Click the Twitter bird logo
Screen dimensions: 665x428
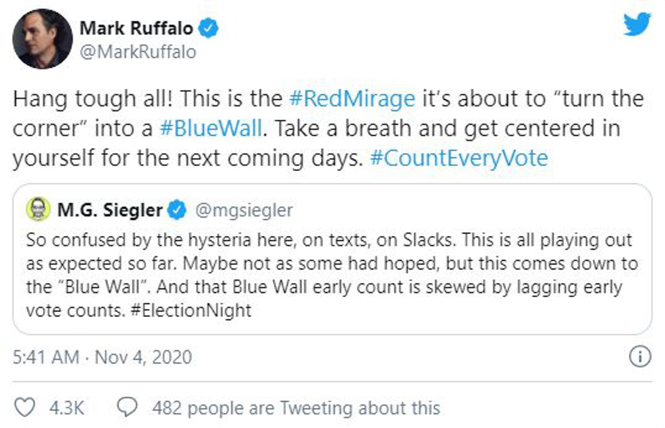[636, 24]
